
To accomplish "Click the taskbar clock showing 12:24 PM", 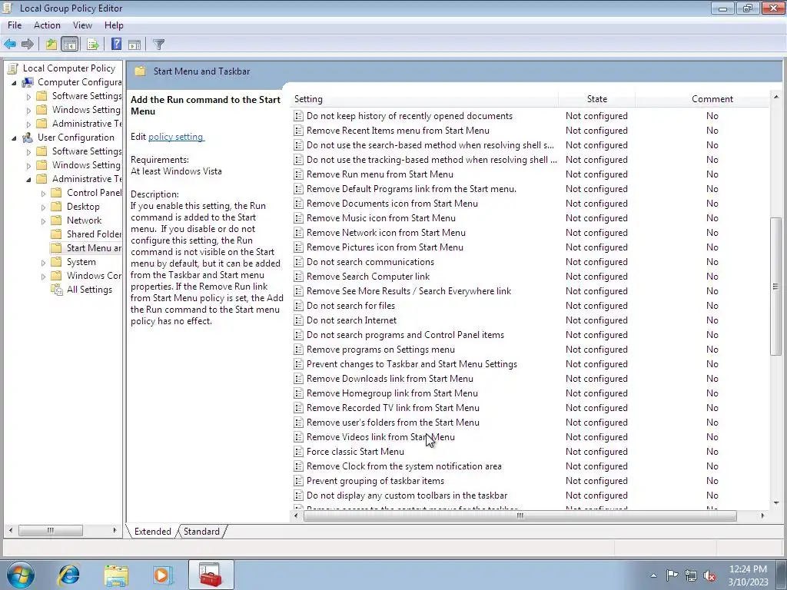I will click(x=748, y=575).
